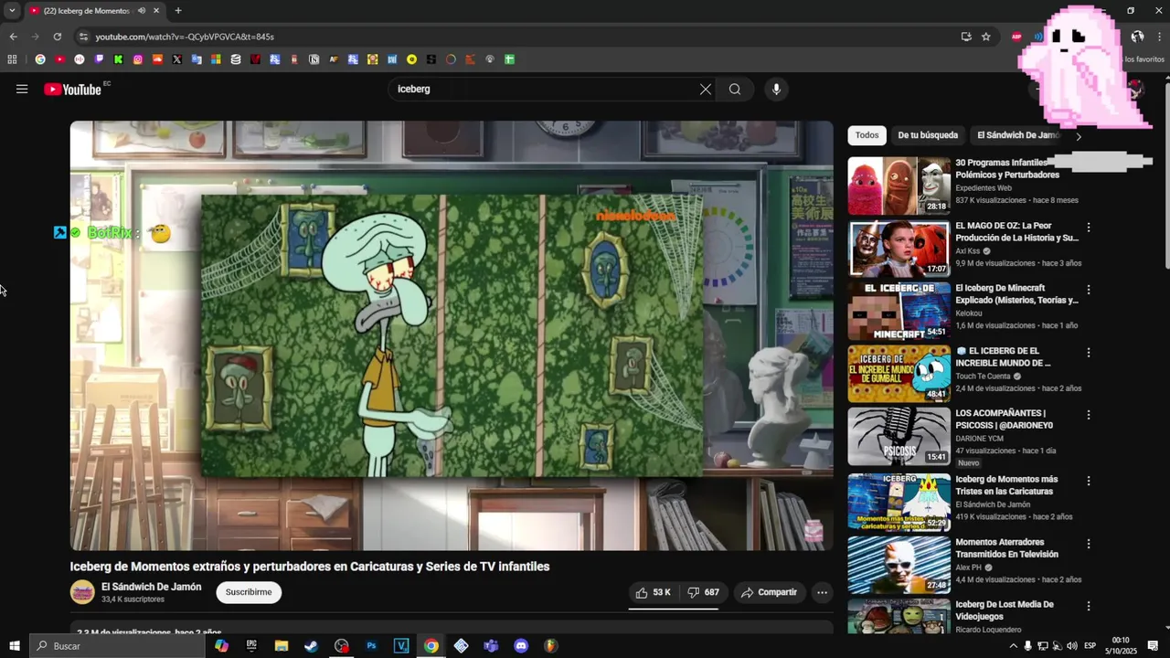
Task: Open the Google bookmark
Action: [39, 59]
